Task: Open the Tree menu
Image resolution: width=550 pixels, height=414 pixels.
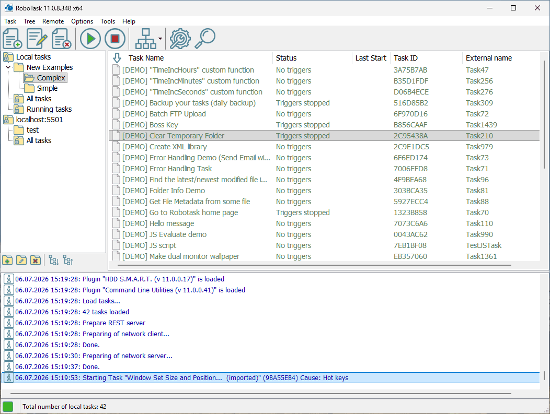Action: click(29, 21)
